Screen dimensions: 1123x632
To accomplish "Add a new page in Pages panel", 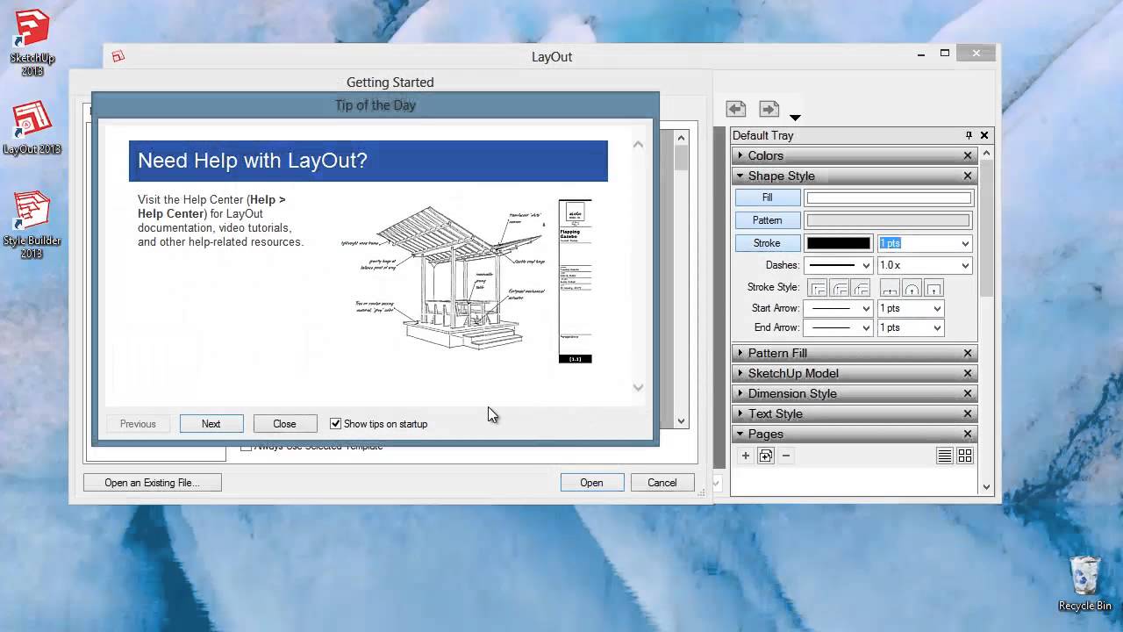I will [746, 456].
